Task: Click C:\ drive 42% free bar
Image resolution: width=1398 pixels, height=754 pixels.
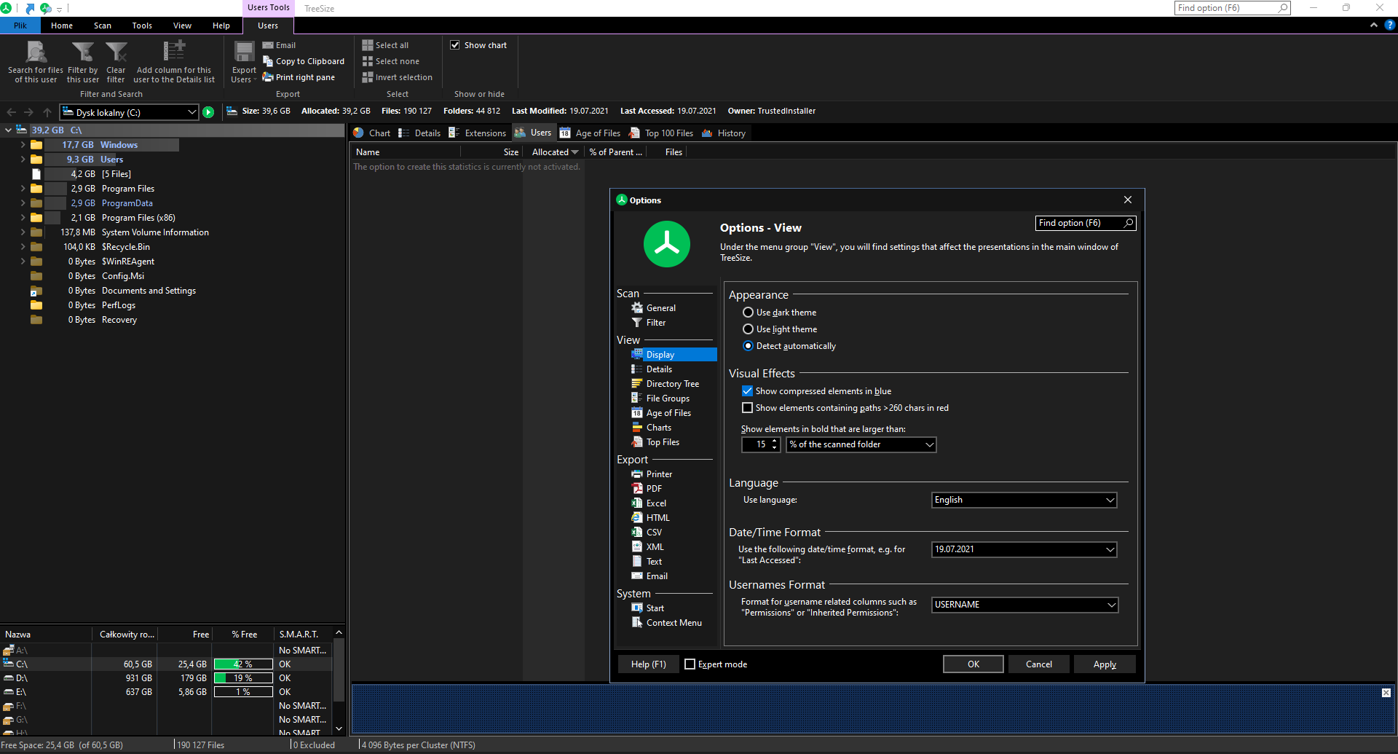Action: [x=243, y=664]
